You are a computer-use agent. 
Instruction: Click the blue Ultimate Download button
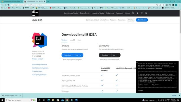click(x=68, y=55)
